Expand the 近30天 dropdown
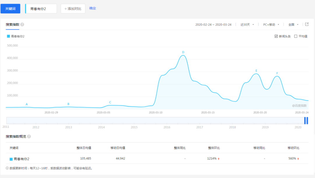 247,25
